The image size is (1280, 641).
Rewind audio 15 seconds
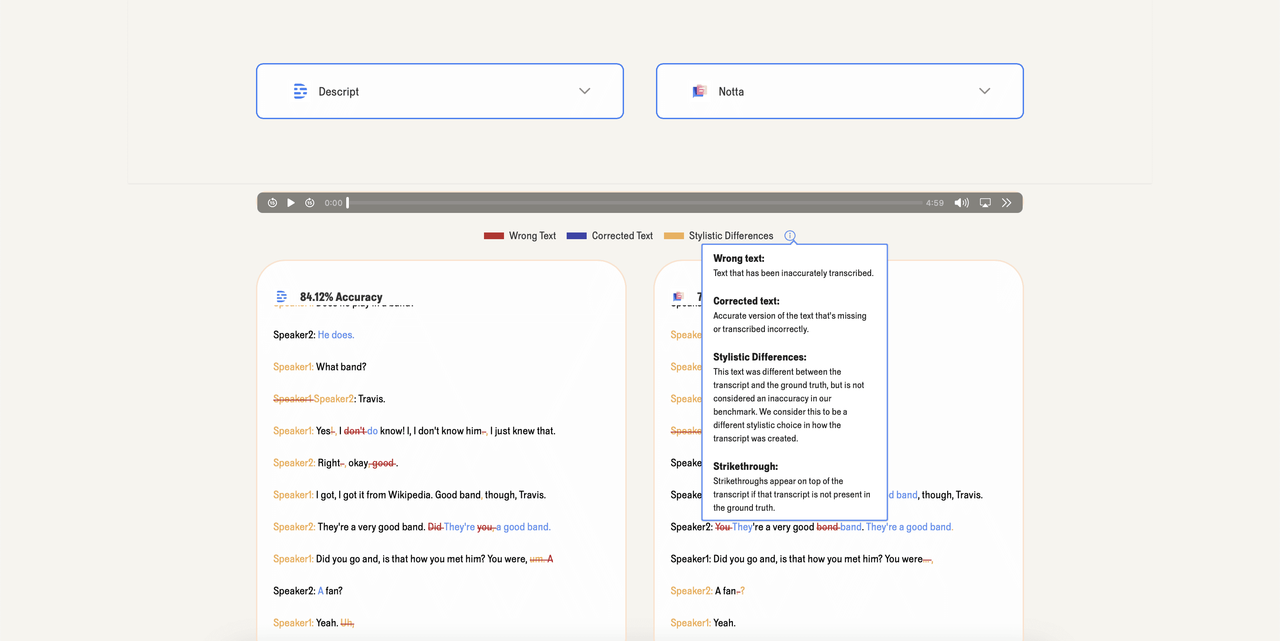(x=272, y=203)
